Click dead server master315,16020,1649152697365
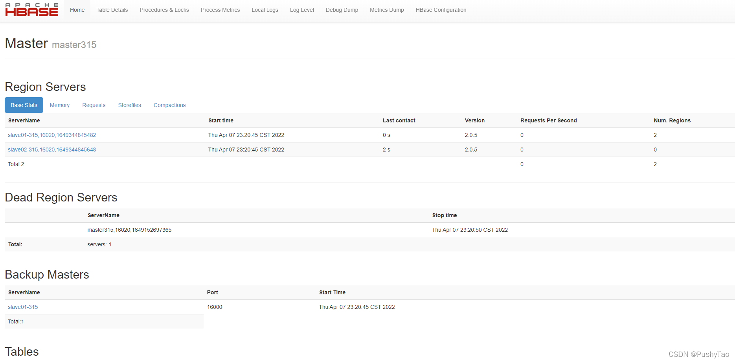Image resolution: width=735 pixels, height=362 pixels. click(129, 230)
